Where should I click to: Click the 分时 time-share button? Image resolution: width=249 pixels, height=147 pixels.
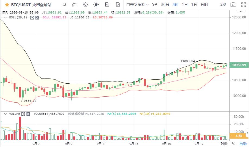204,5
